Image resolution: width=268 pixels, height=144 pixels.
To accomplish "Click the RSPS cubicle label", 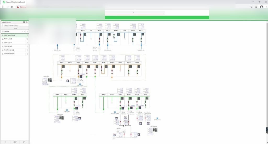I will coord(87,63).
